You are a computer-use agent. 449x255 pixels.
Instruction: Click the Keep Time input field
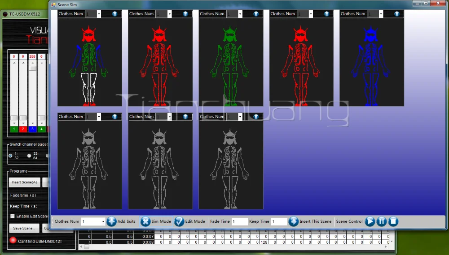279,221
